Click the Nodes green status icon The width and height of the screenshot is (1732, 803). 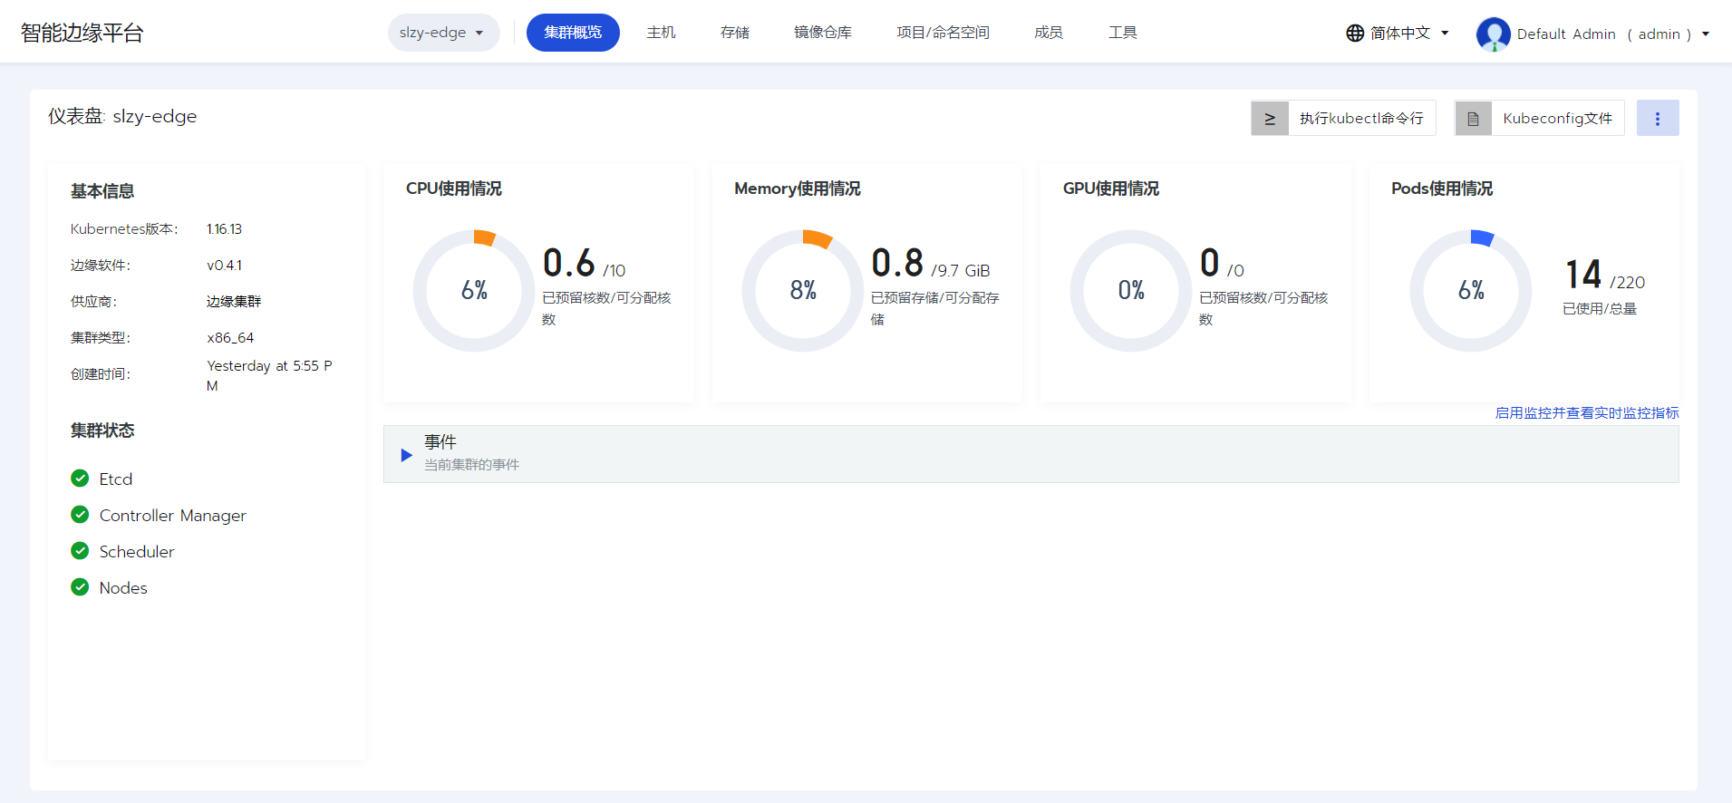pyautogui.click(x=80, y=587)
